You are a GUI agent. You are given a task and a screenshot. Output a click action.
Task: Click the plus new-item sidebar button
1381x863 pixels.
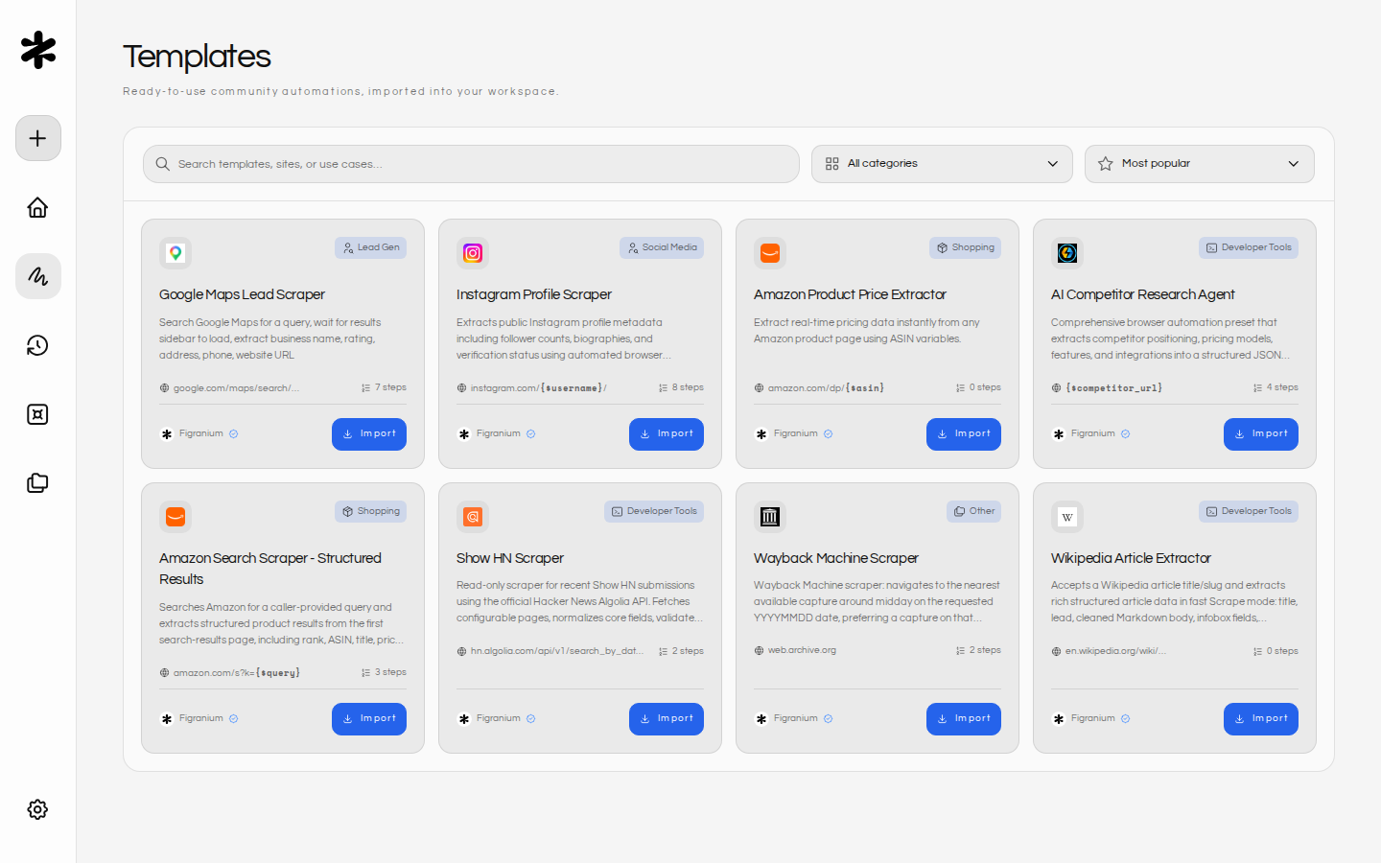(37, 138)
